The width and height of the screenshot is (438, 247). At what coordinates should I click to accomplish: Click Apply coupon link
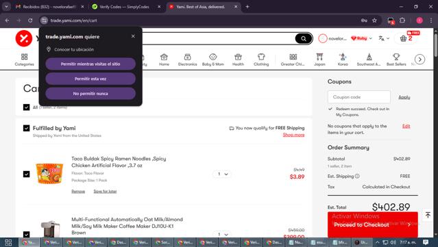(404, 97)
